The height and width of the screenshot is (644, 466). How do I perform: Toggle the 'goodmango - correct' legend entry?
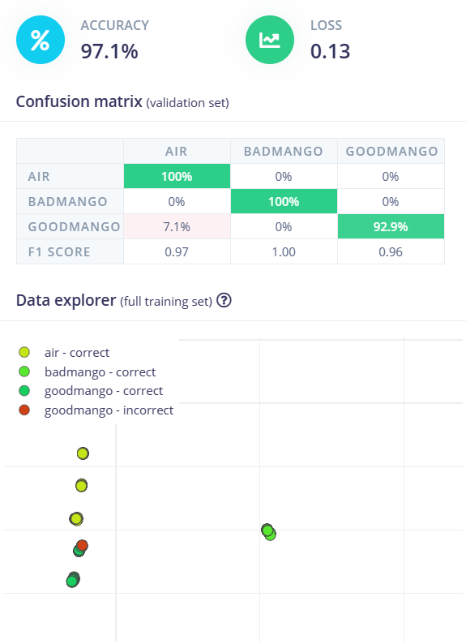pyautogui.click(x=91, y=391)
